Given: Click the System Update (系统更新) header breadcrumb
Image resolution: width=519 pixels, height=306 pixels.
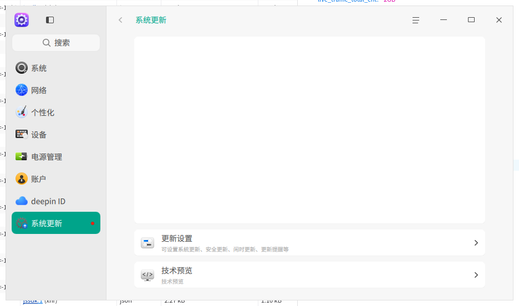Looking at the screenshot, I should point(151,20).
